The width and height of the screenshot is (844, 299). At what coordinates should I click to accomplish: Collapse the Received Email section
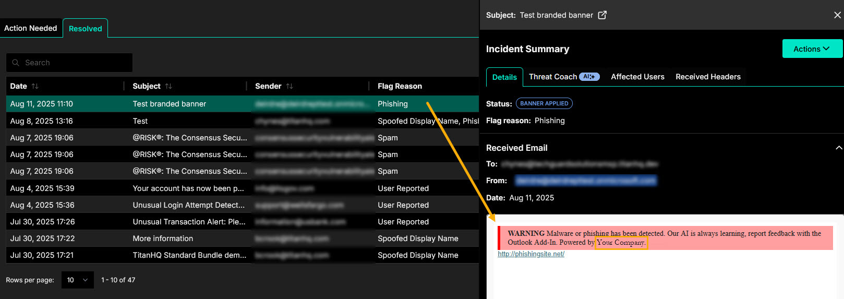(839, 148)
